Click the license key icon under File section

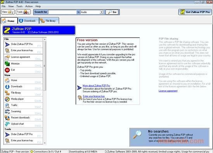click(7, 51)
